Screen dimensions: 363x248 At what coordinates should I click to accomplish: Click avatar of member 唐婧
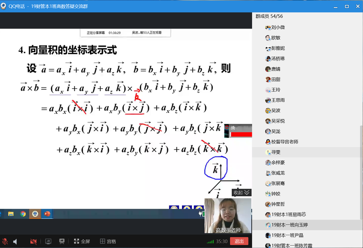click(x=268, y=69)
